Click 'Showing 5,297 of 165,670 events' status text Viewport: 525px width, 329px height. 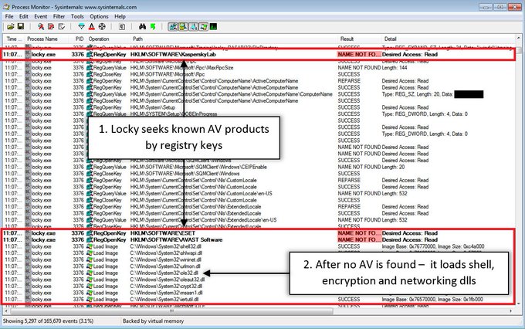pos(48,321)
